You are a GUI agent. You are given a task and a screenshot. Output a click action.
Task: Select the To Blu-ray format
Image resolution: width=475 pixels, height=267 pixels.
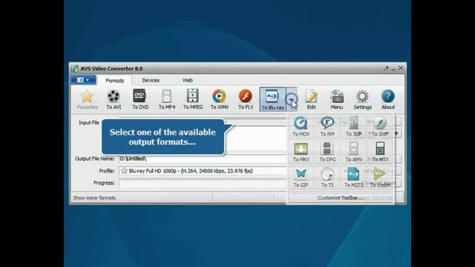coord(272,99)
